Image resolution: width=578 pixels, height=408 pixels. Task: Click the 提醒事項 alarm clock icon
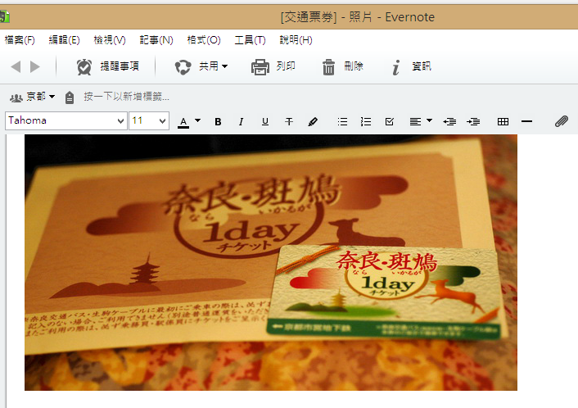coord(84,66)
